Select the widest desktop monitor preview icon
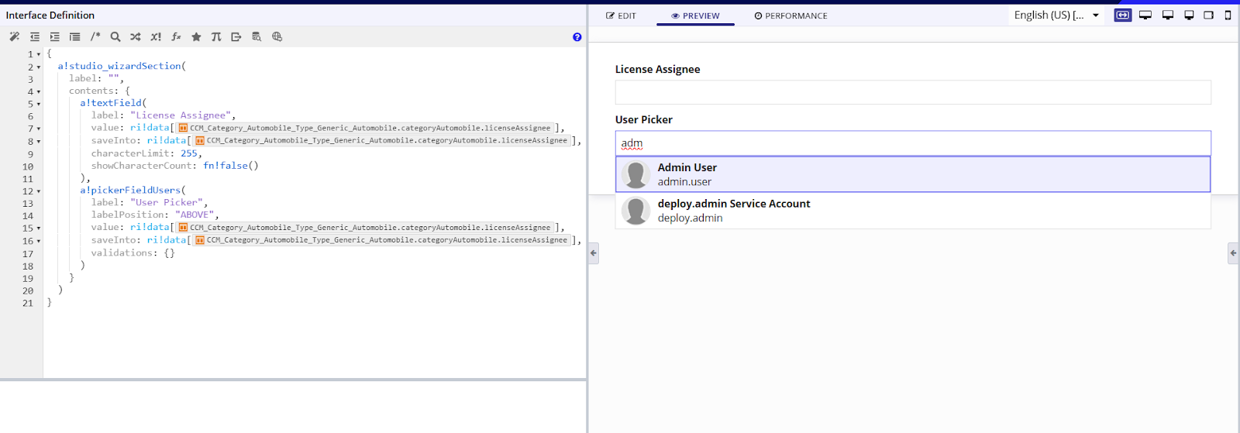This screenshot has width=1240, height=433. tap(1145, 15)
